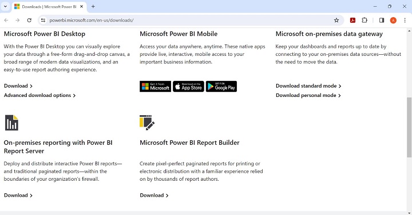
Task: Open the Adobe Acrobat extension icon
Action: click(x=352, y=20)
